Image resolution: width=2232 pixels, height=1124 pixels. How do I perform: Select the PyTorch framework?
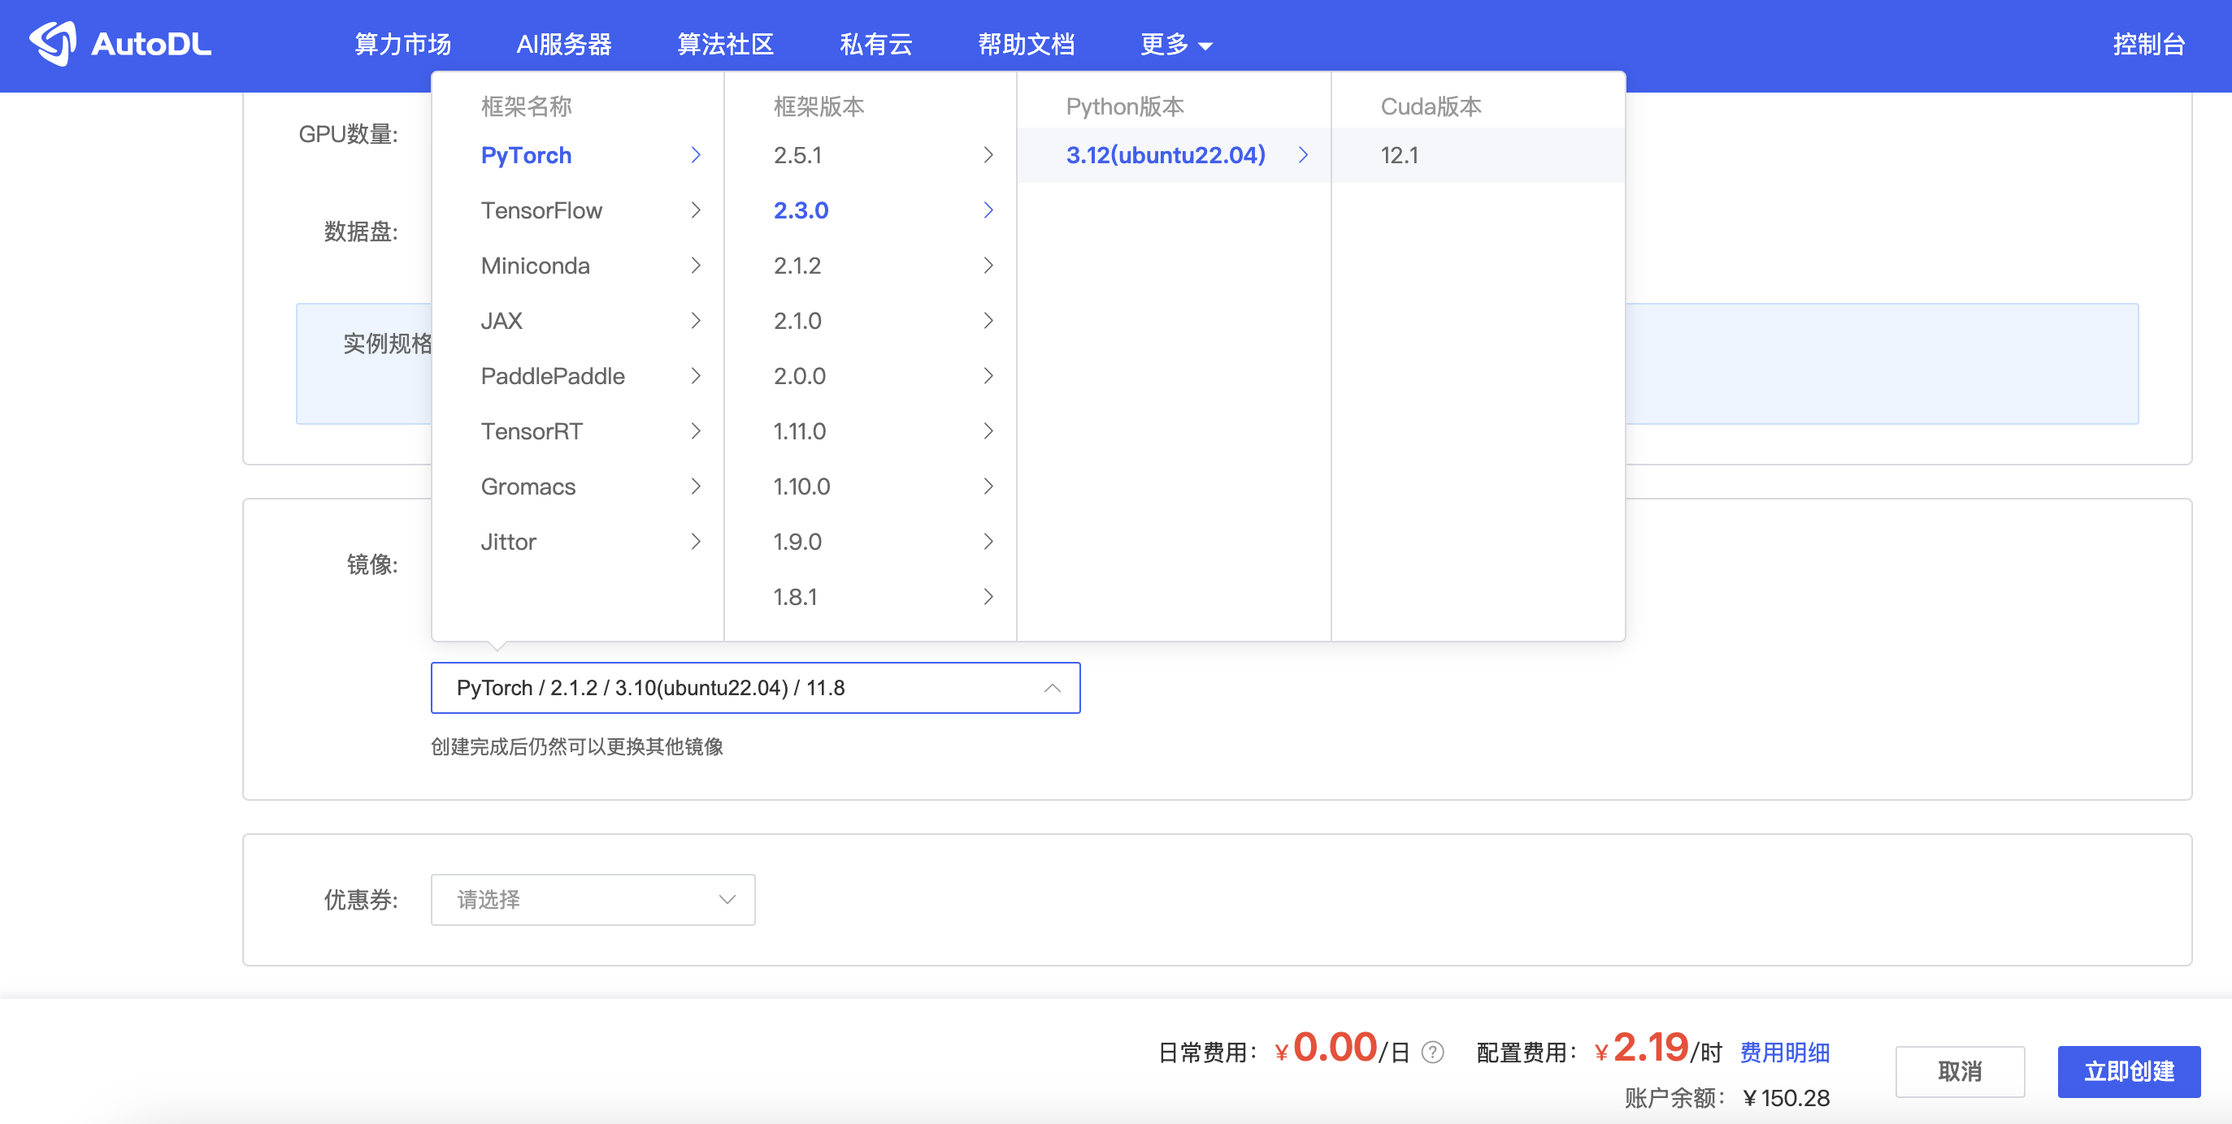click(x=526, y=155)
